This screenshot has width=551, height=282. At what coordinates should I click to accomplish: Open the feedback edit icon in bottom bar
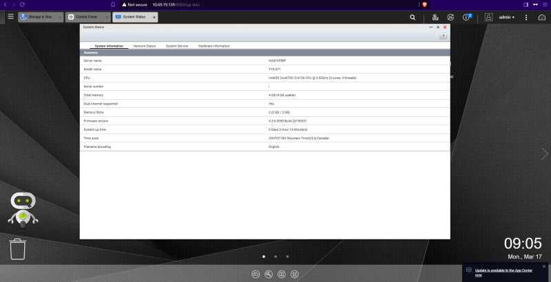click(x=295, y=274)
